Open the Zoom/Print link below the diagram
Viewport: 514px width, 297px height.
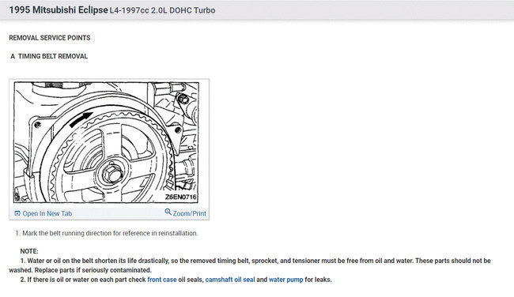click(190, 213)
